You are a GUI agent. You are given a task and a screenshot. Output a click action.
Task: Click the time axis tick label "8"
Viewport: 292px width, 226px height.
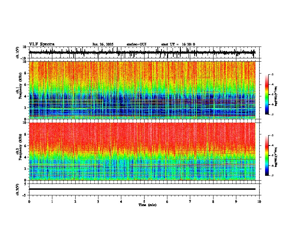(x=213, y=202)
